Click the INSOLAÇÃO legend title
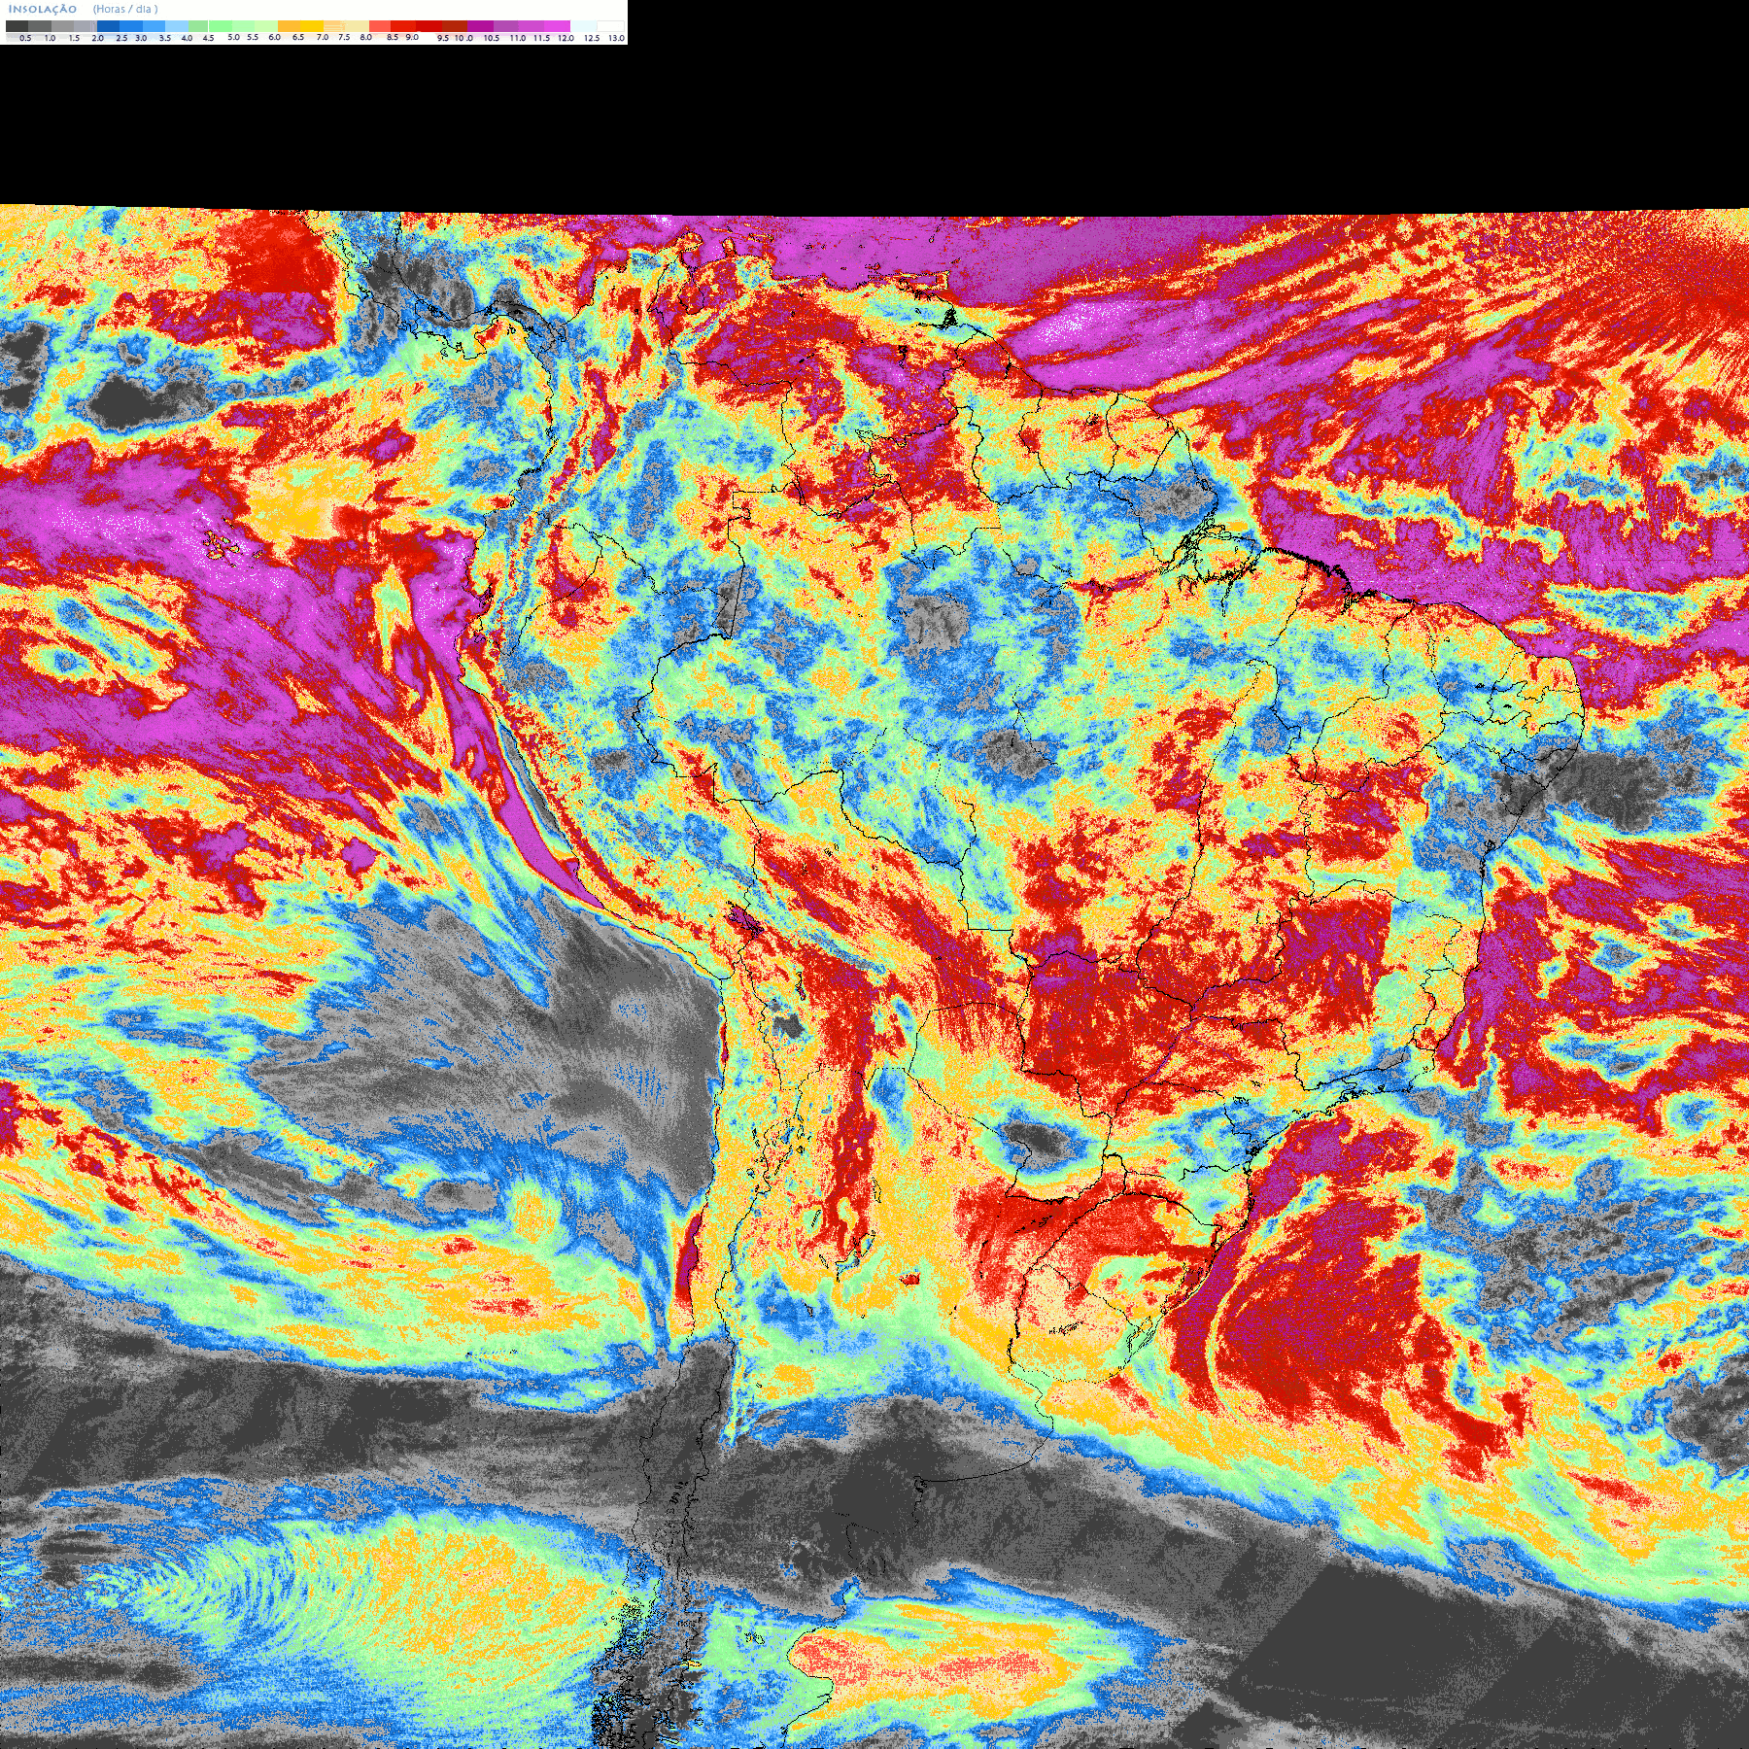 pos(43,9)
